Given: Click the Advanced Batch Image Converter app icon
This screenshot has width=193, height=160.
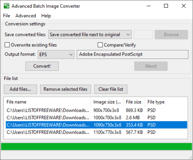Looking at the screenshot, I should point(6,6).
